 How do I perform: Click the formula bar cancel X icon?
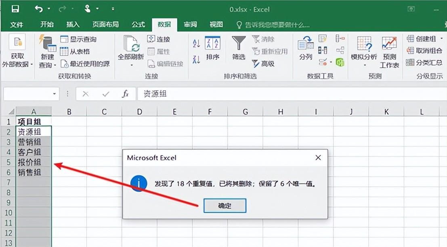pyautogui.click(x=86, y=94)
